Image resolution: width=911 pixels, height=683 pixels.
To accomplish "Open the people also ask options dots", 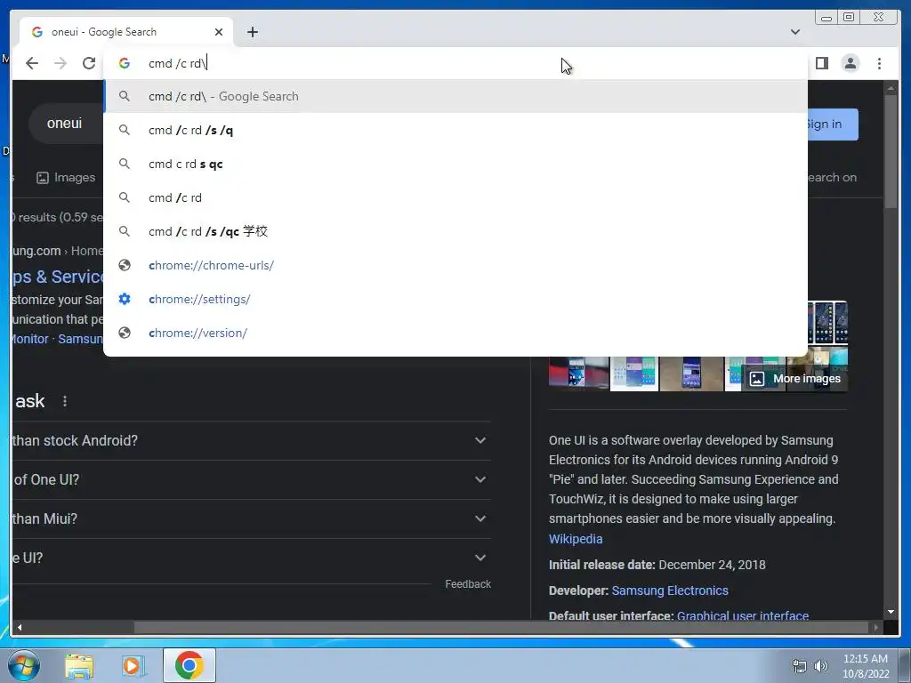I will [65, 401].
